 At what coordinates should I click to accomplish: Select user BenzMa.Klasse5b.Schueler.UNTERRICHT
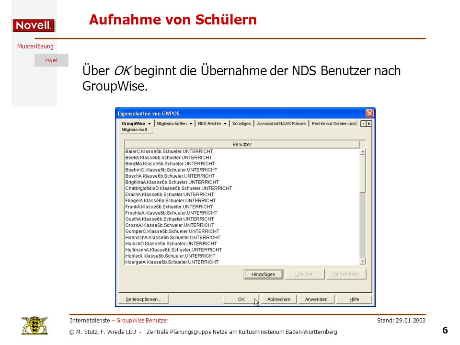170,164
